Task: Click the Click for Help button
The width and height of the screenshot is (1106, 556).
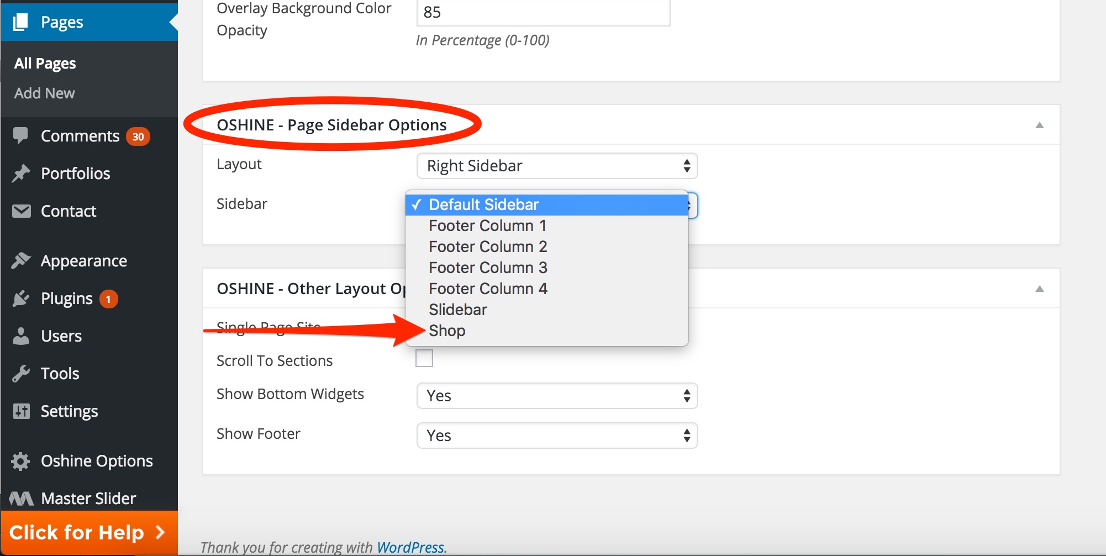Action: tap(89, 533)
